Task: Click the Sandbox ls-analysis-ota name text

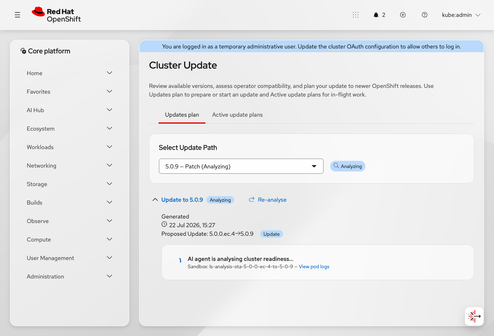Action: [240, 267]
